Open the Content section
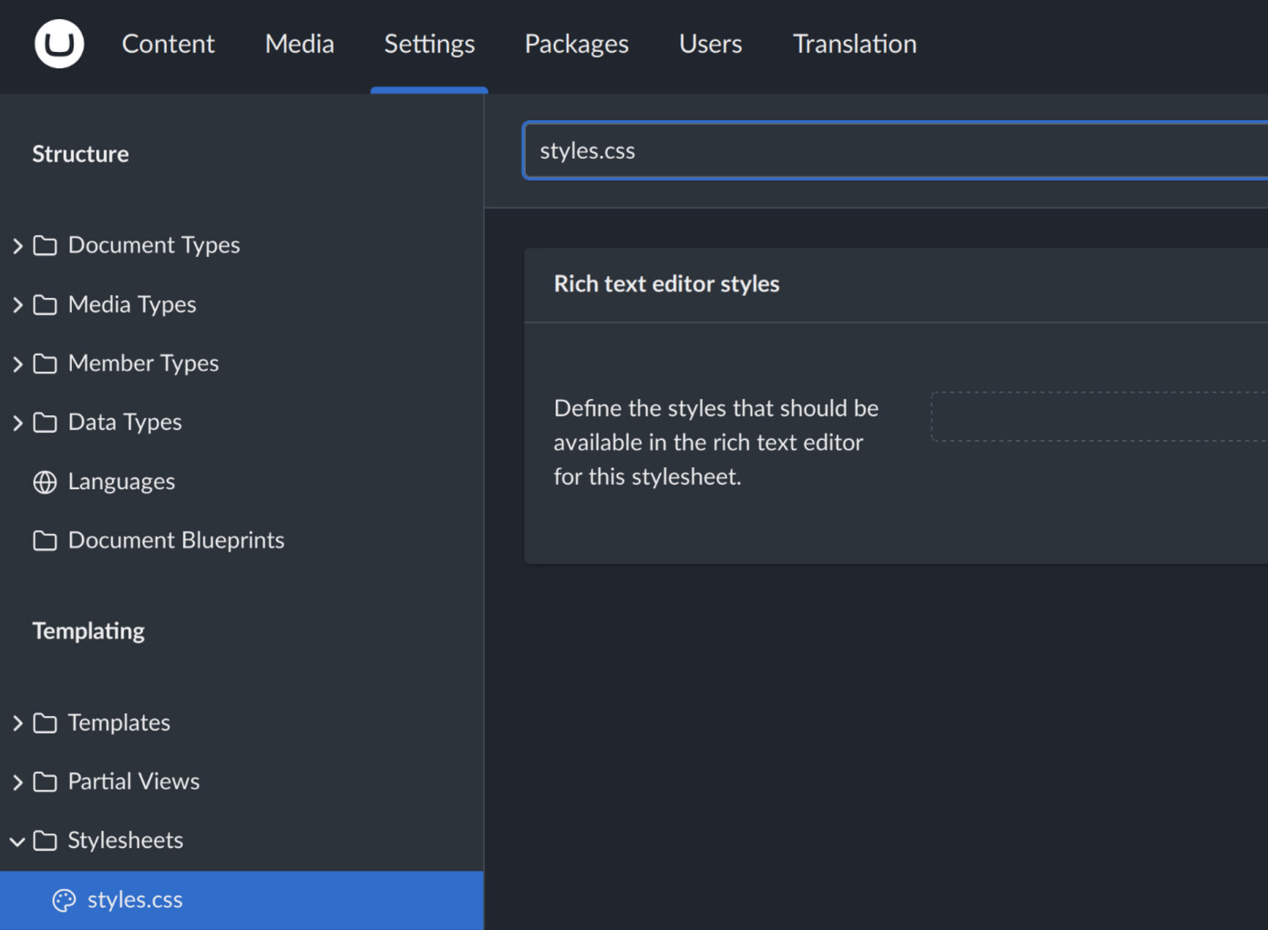Image resolution: width=1268 pixels, height=930 pixels. pos(168,44)
